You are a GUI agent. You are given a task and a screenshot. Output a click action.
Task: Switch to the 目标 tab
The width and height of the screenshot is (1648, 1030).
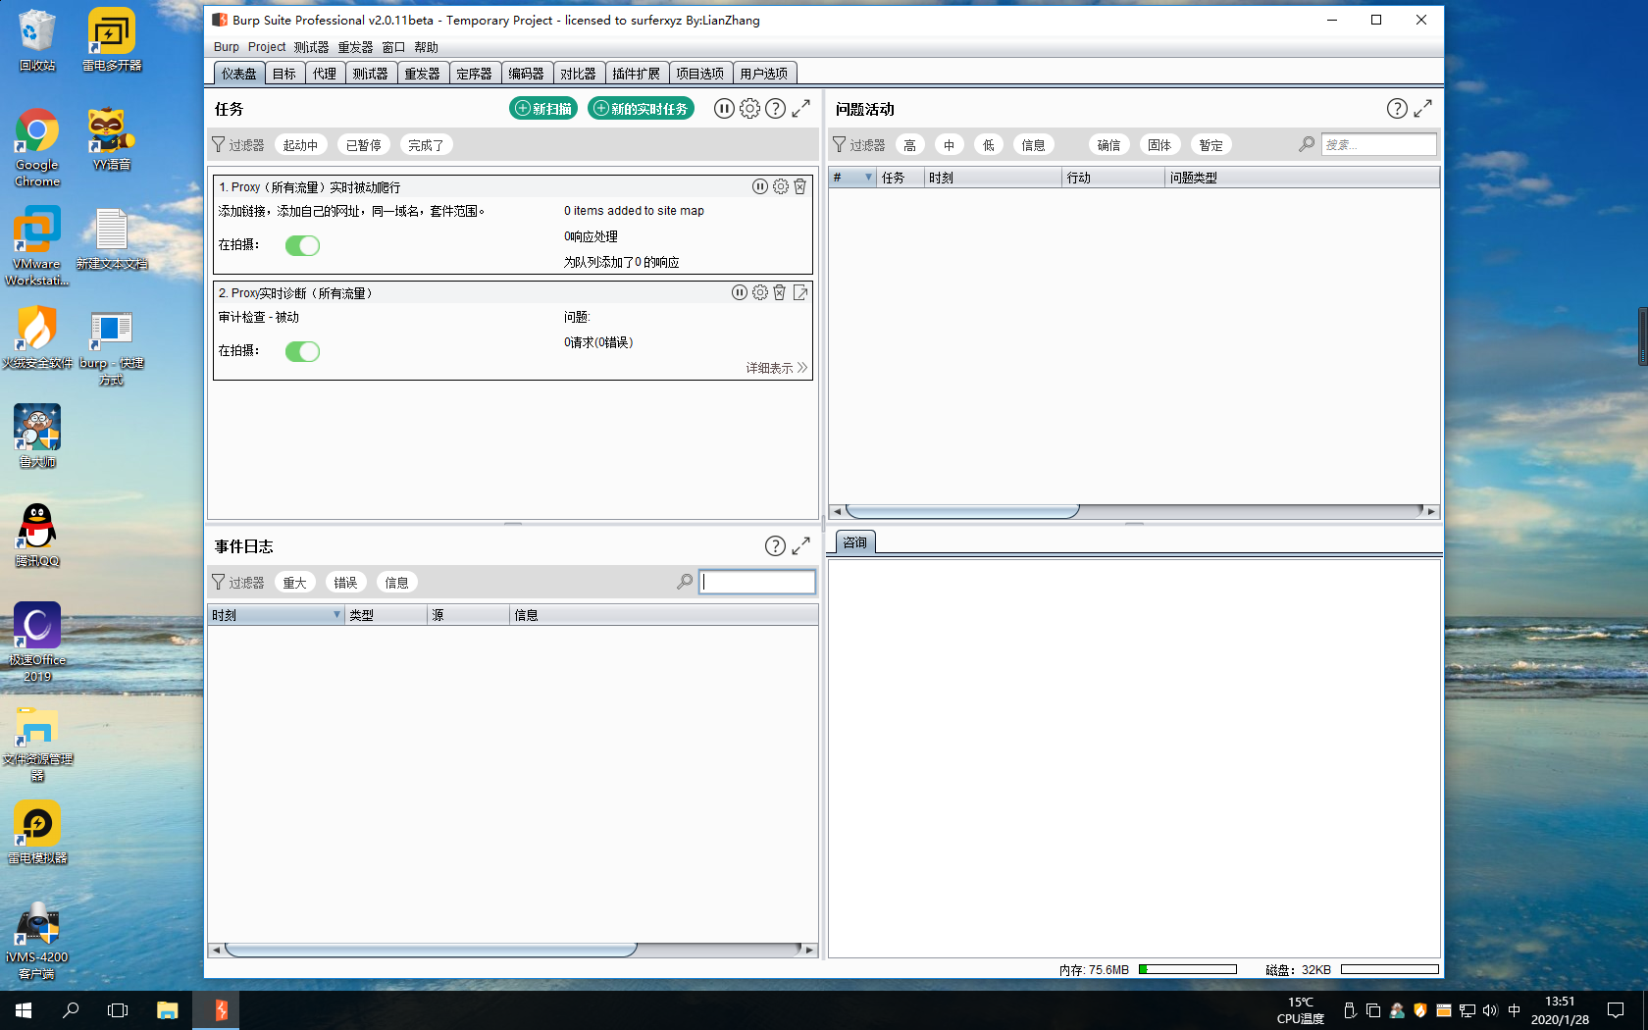point(284,74)
